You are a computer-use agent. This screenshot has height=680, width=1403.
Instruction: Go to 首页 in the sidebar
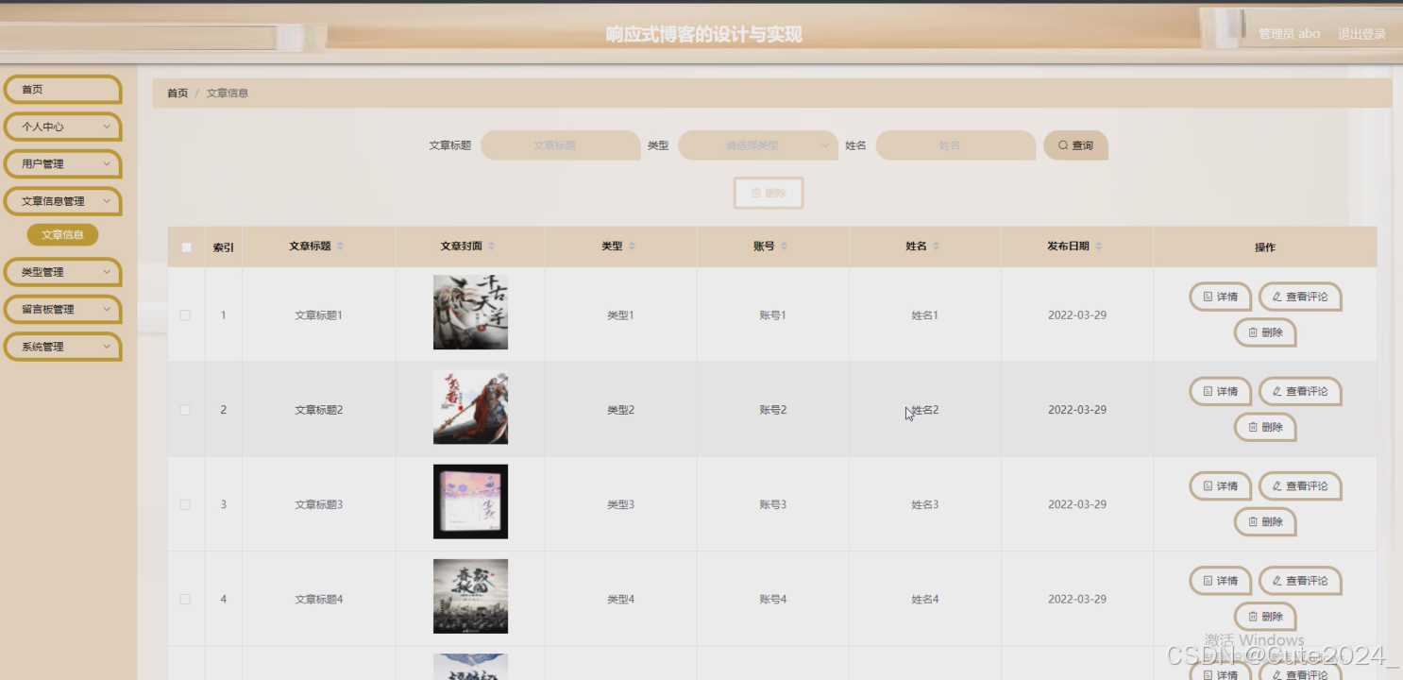62,90
